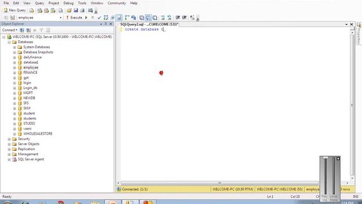Expand the employee database node
The width and height of the screenshot is (362, 204).
[15, 67]
